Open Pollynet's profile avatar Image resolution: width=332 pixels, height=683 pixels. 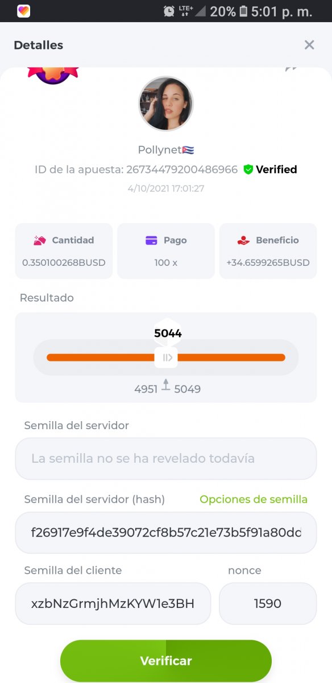pos(166,104)
